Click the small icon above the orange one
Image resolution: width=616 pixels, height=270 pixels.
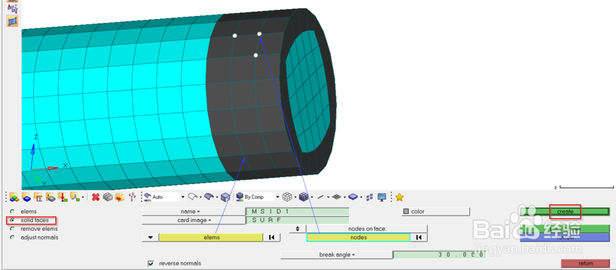click(x=12, y=8)
